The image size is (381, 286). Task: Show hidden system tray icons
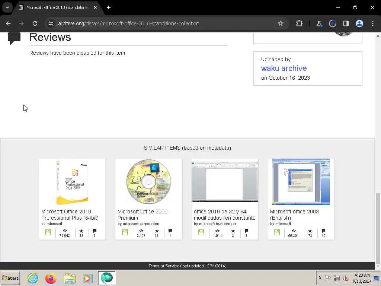(320, 277)
